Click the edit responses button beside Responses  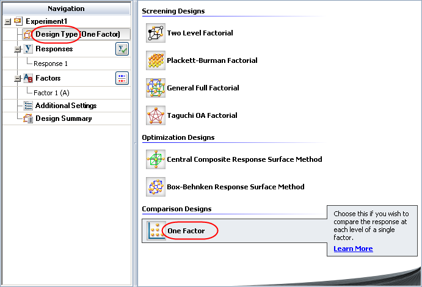122,49
